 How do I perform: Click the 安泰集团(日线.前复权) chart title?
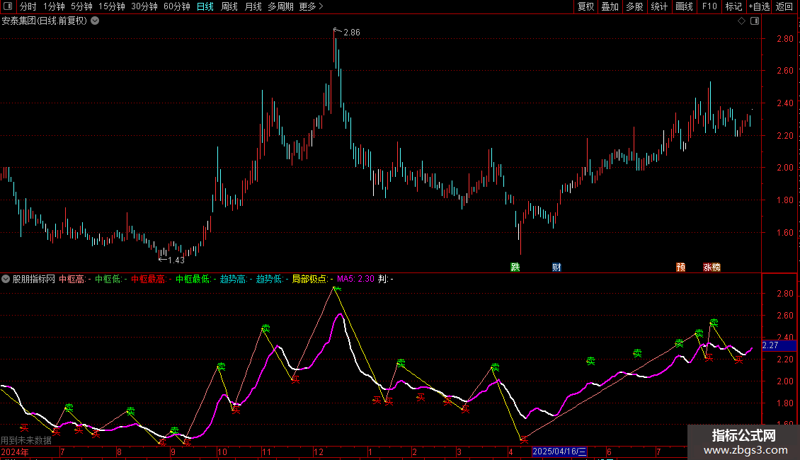(x=45, y=21)
